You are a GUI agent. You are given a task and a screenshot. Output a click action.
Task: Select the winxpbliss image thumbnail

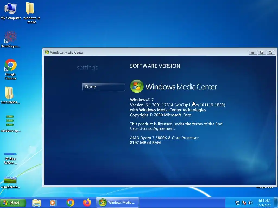click(10, 183)
